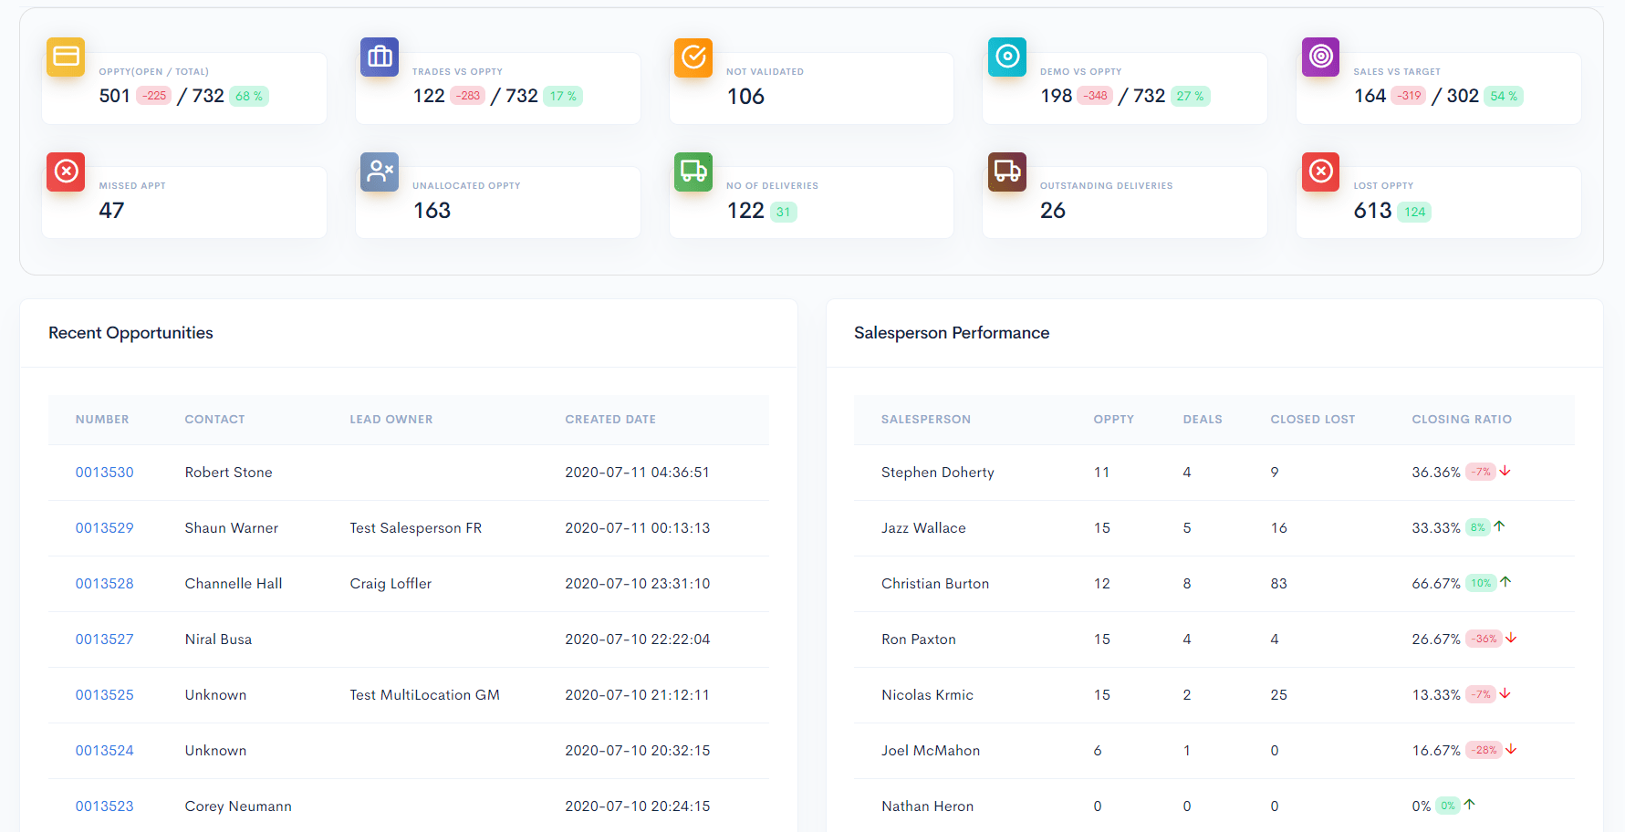1625x832 pixels.
Task: Click the orange checkmark Not Validated icon
Action: click(x=693, y=57)
